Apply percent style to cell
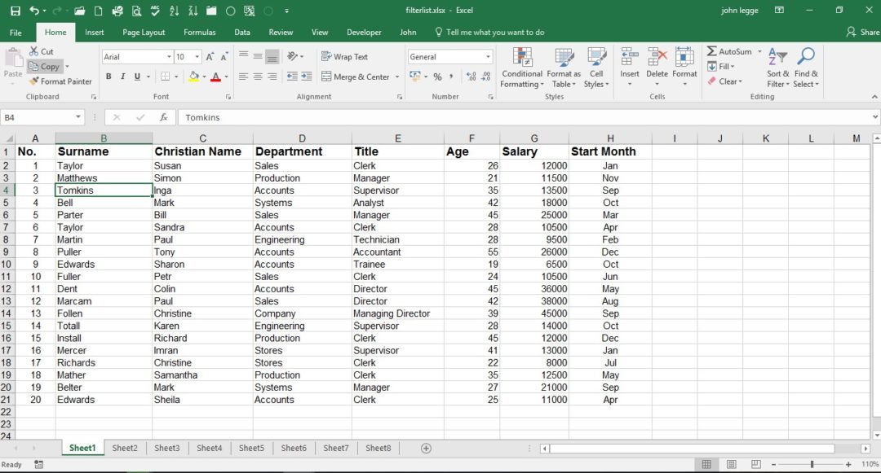The height and width of the screenshot is (473, 881). (437, 77)
